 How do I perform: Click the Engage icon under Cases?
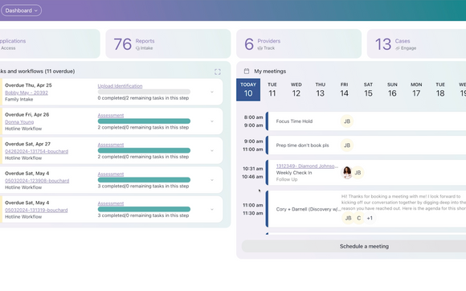coord(398,48)
